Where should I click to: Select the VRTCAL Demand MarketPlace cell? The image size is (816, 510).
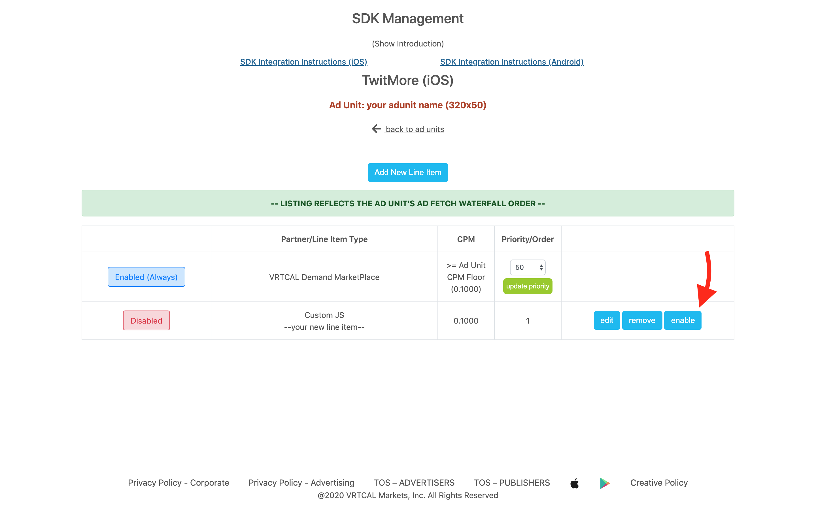(x=324, y=277)
